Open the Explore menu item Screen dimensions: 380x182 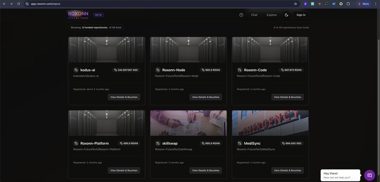point(272,15)
